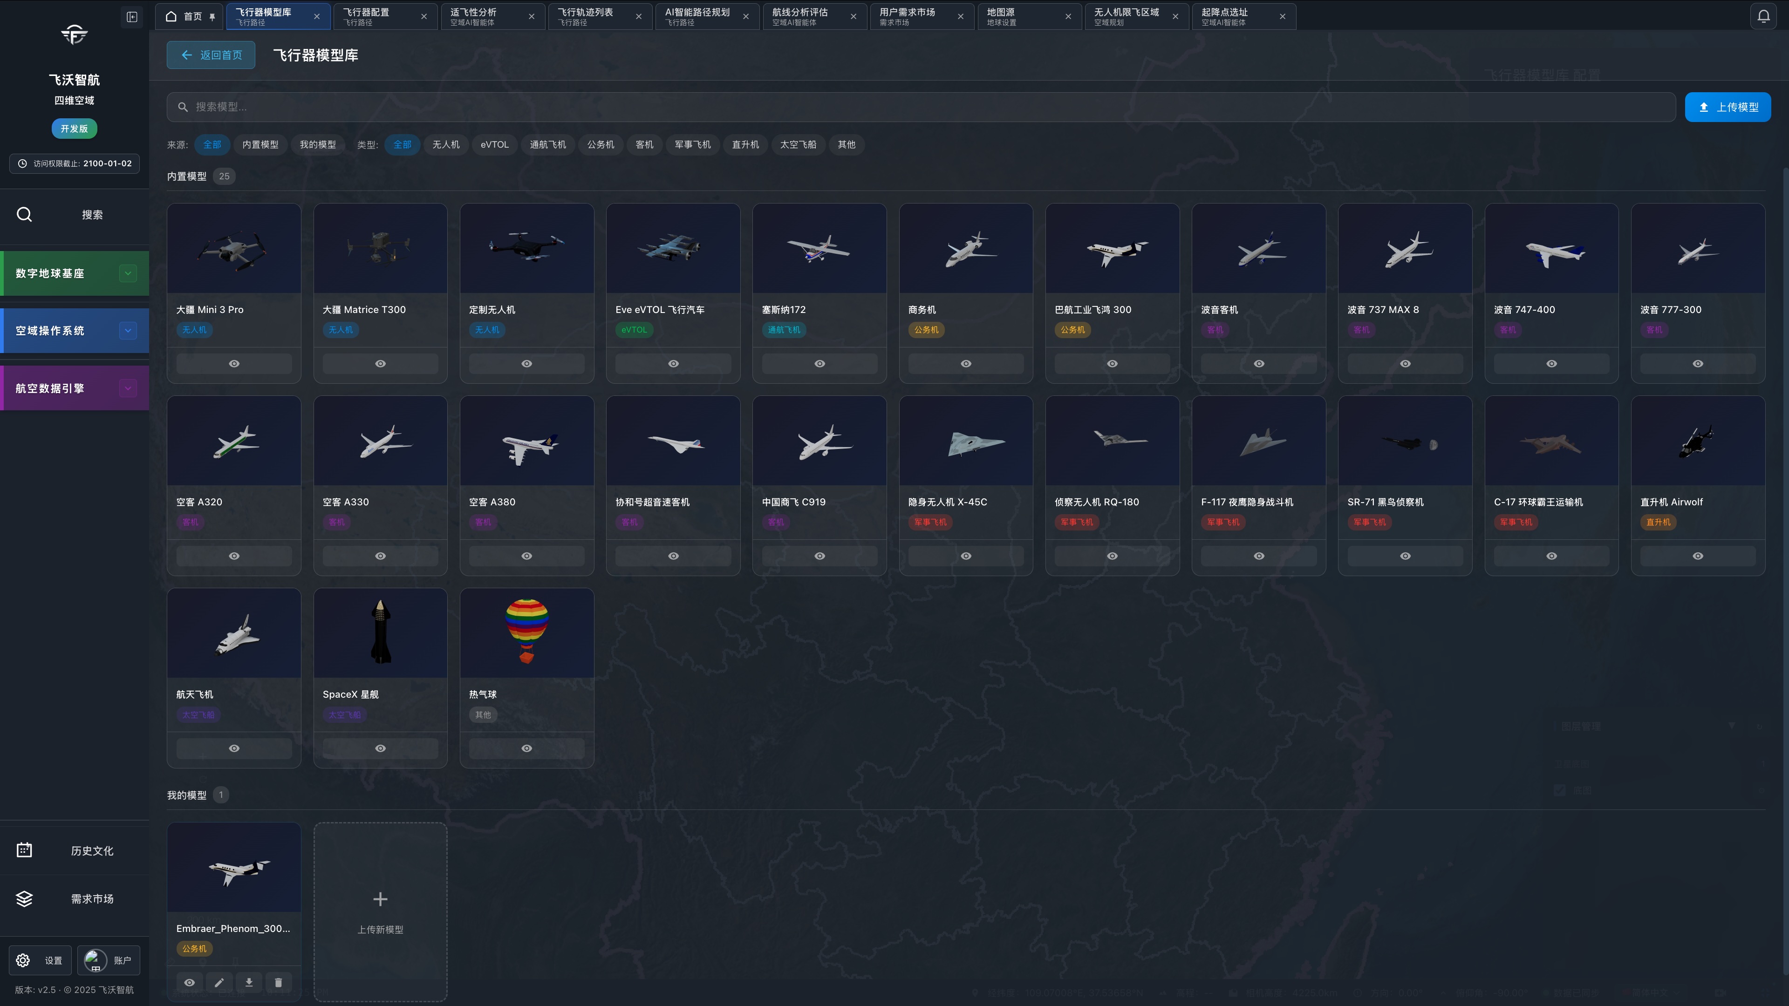Expand the 航空数据引擎 section chevron

(x=128, y=388)
